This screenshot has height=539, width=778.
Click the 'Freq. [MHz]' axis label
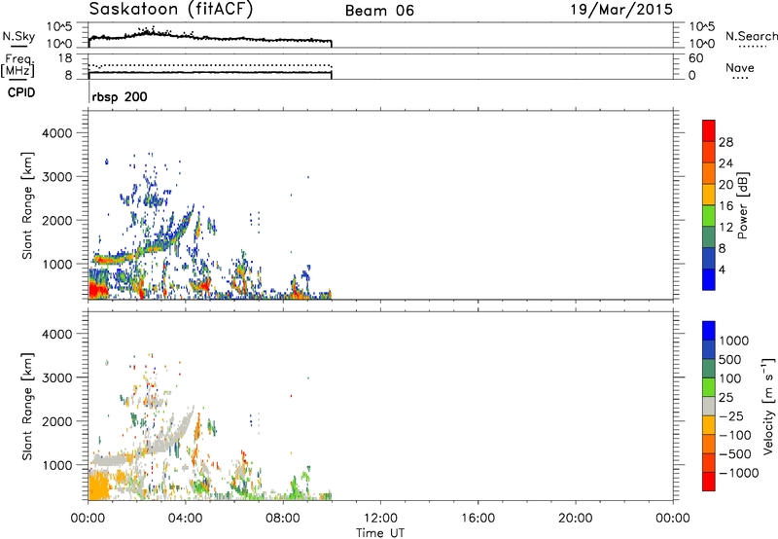[18, 66]
